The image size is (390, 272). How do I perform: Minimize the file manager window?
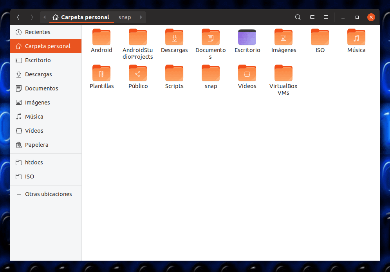pos(343,17)
